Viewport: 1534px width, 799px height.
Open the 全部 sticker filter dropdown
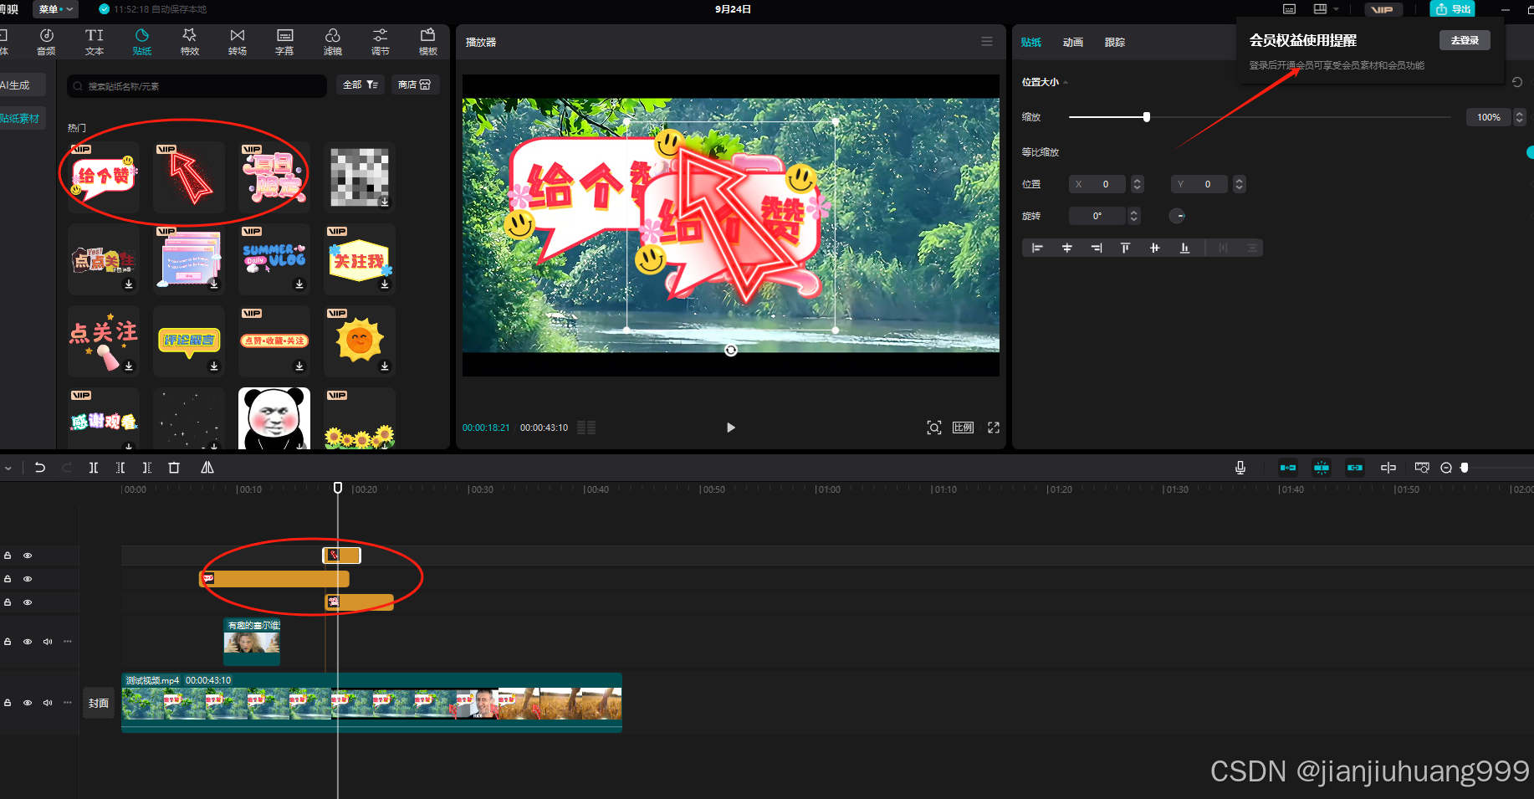point(360,85)
